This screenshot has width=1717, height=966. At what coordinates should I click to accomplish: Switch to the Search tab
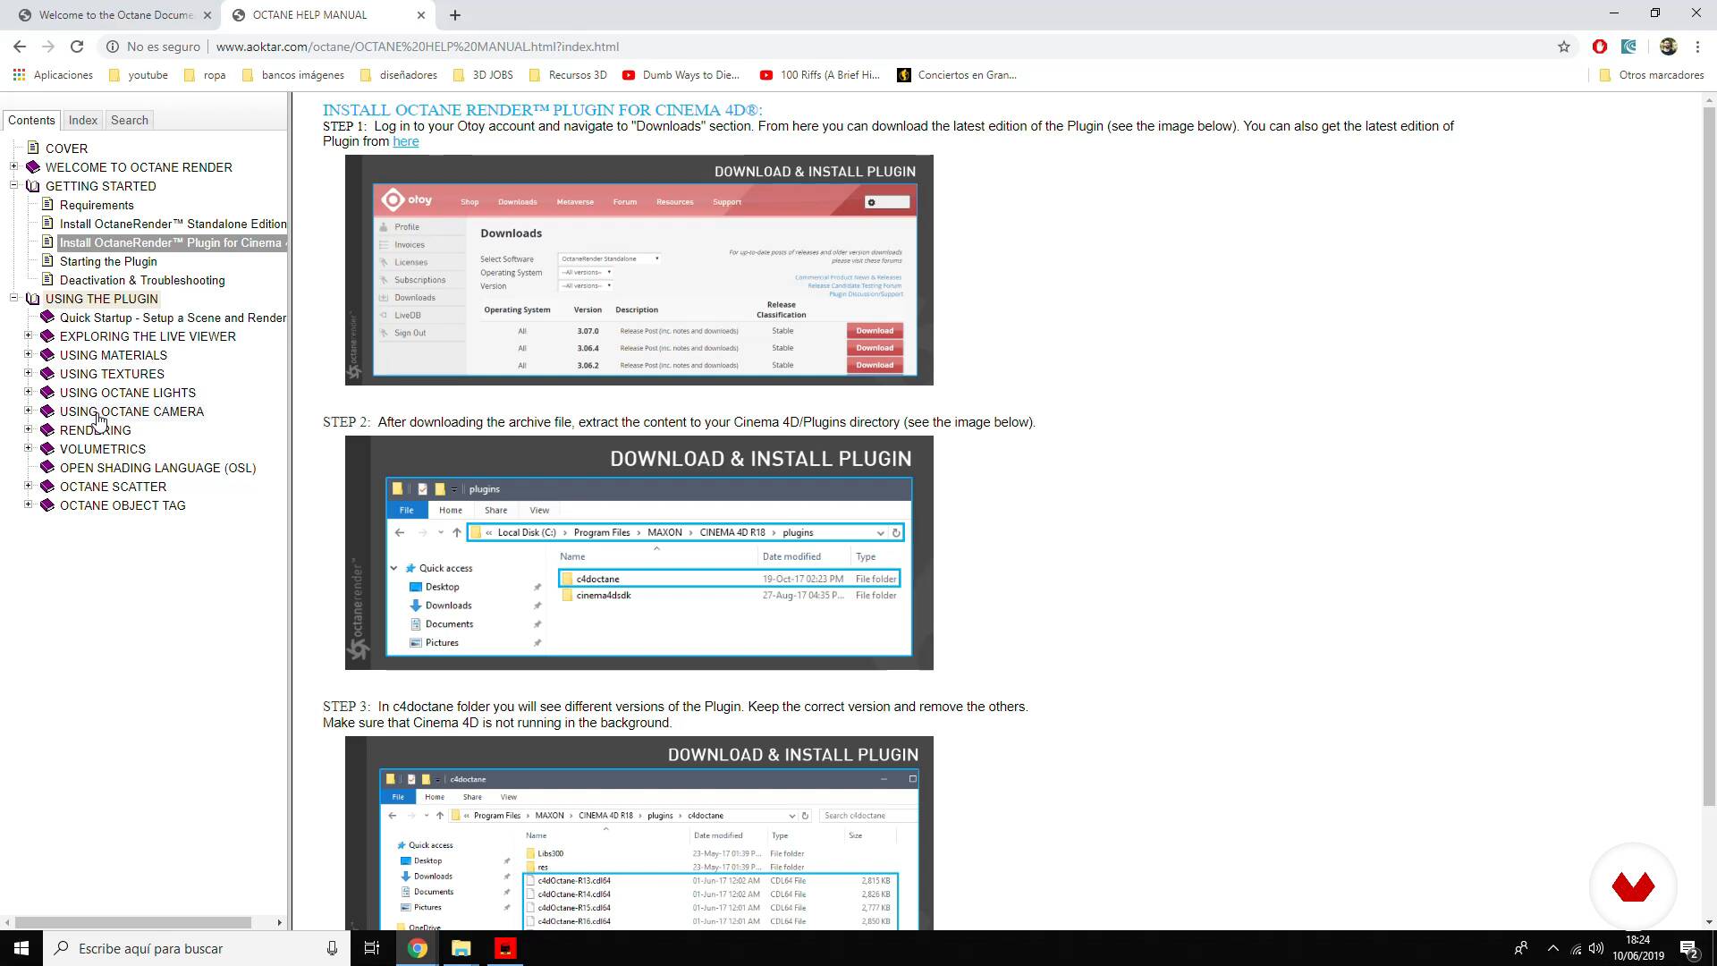point(130,120)
